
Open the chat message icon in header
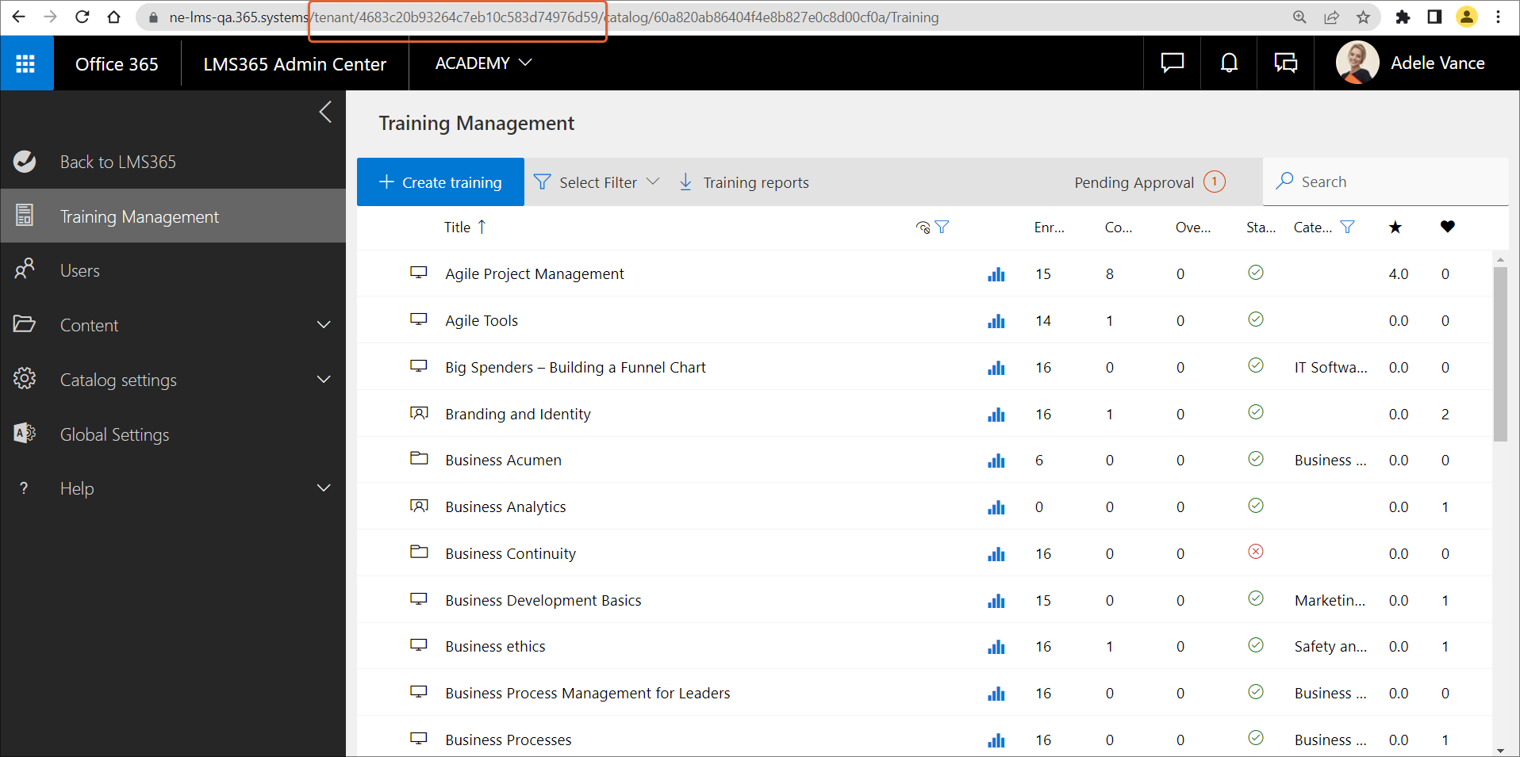(1172, 63)
